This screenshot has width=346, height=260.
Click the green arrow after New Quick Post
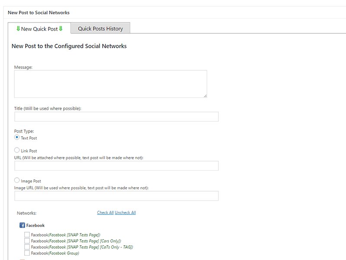[61, 29]
